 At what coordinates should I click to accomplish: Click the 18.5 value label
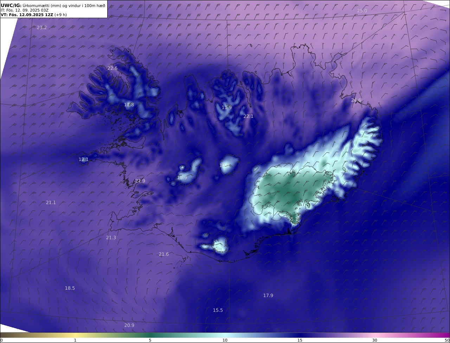click(70, 288)
